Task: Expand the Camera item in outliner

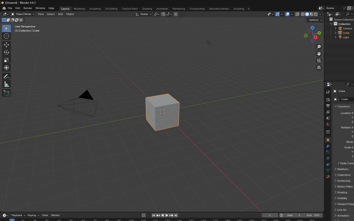Action: tap(335, 29)
